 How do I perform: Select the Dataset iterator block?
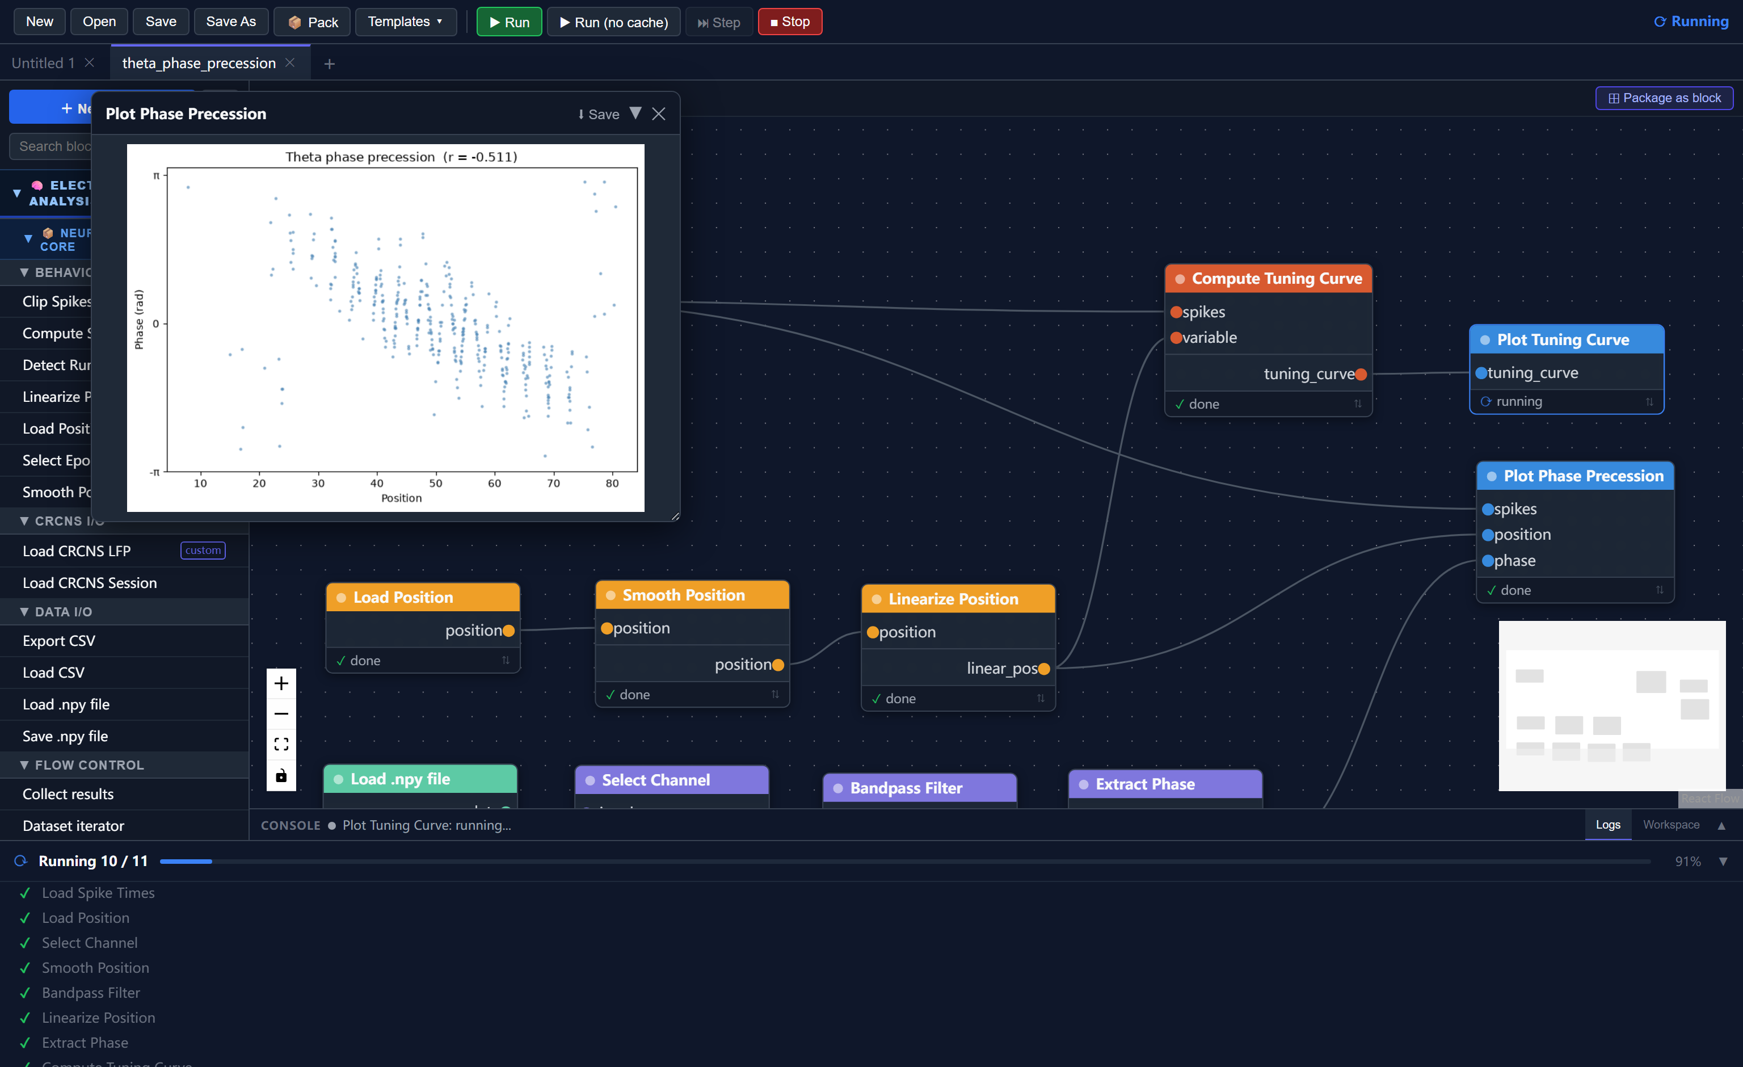[124, 825]
